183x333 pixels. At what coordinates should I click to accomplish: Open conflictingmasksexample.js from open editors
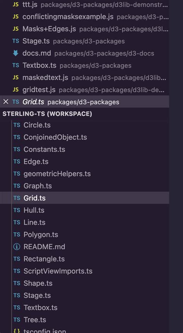pos(85,17)
